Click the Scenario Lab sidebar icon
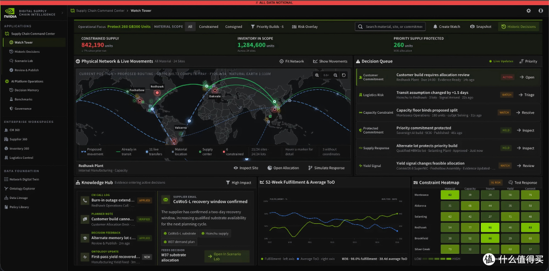Viewport: 549px width, 271px height. pos(11,61)
